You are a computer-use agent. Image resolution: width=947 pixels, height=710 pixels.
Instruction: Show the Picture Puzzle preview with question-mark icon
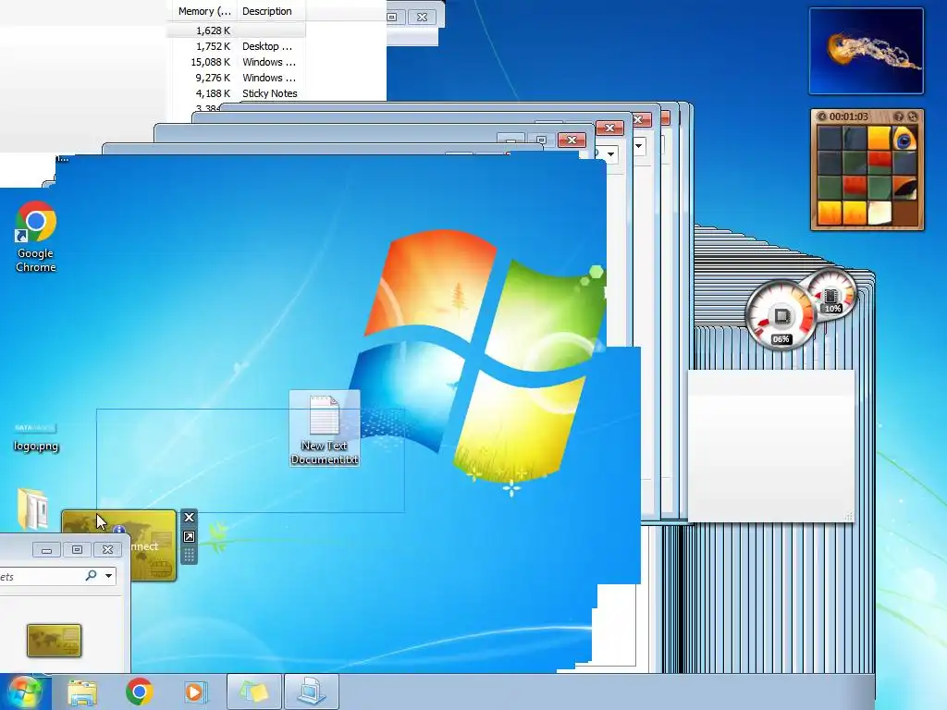point(899,116)
